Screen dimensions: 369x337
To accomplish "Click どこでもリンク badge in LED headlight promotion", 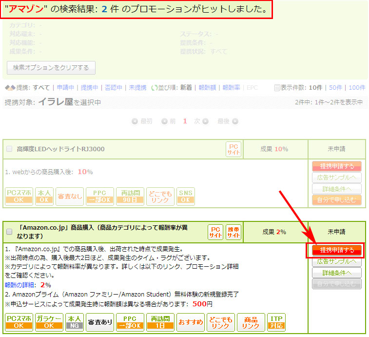I will pyautogui.click(x=160, y=197).
